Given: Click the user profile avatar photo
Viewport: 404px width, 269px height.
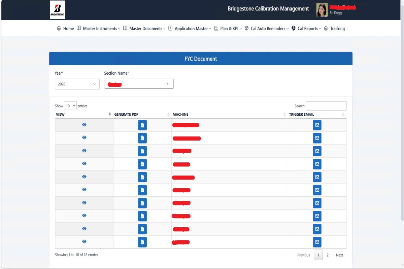Looking at the screenshot, I should click(322, 10).
